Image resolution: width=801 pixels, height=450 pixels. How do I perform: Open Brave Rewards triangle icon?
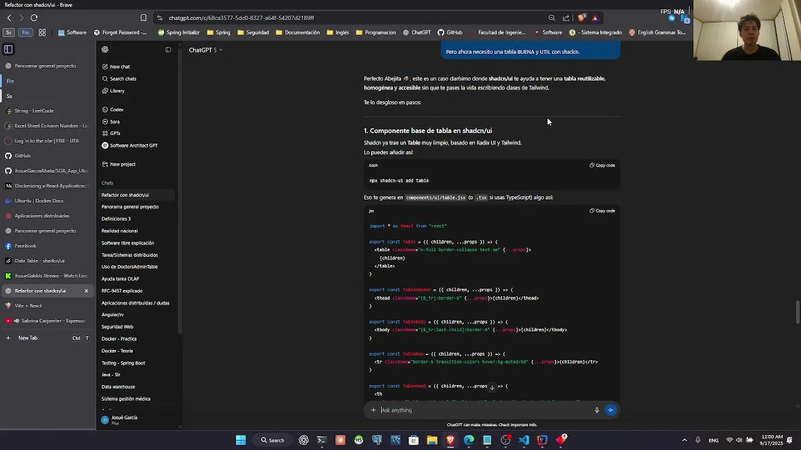pos(595,18)
